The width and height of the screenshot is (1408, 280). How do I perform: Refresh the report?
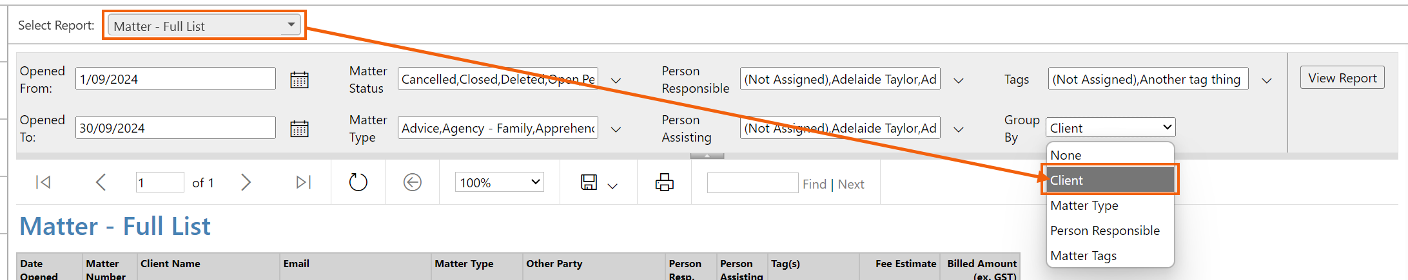pos(358,183)
